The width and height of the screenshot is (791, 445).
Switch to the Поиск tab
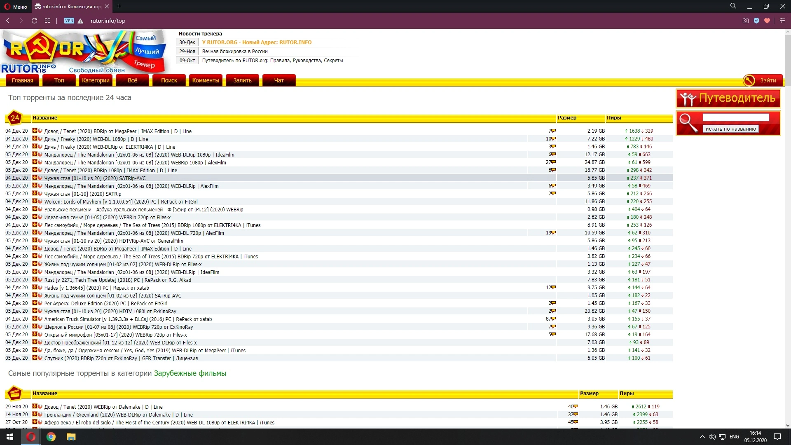tap(169, 80)
